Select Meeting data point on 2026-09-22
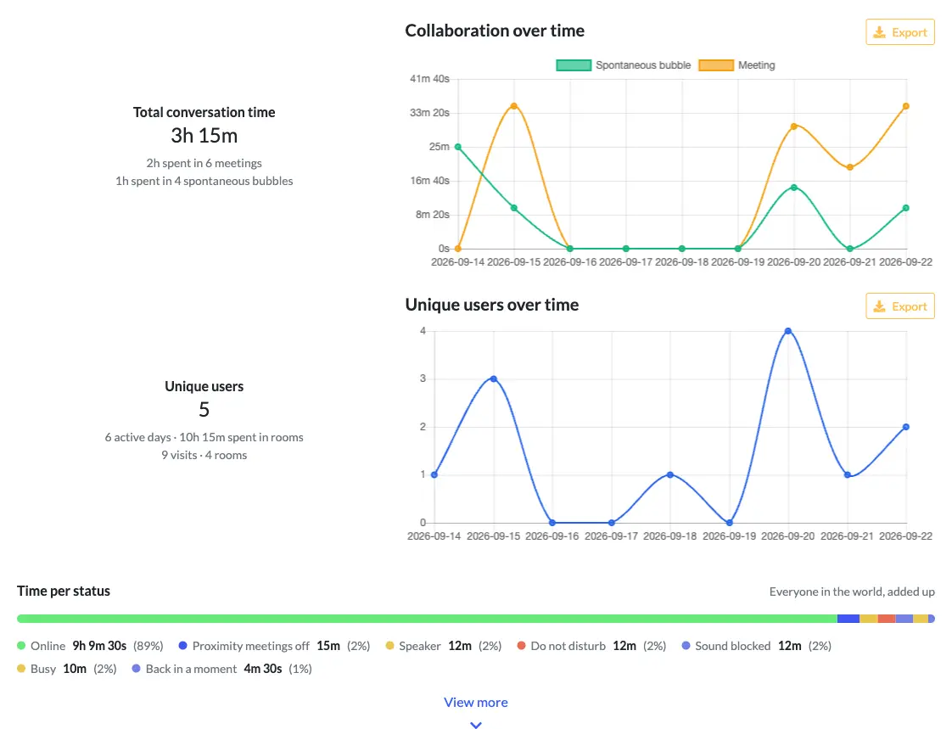 [906, 106]
